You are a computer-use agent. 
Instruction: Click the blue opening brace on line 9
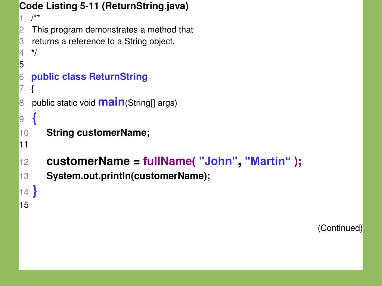(34, 119)
